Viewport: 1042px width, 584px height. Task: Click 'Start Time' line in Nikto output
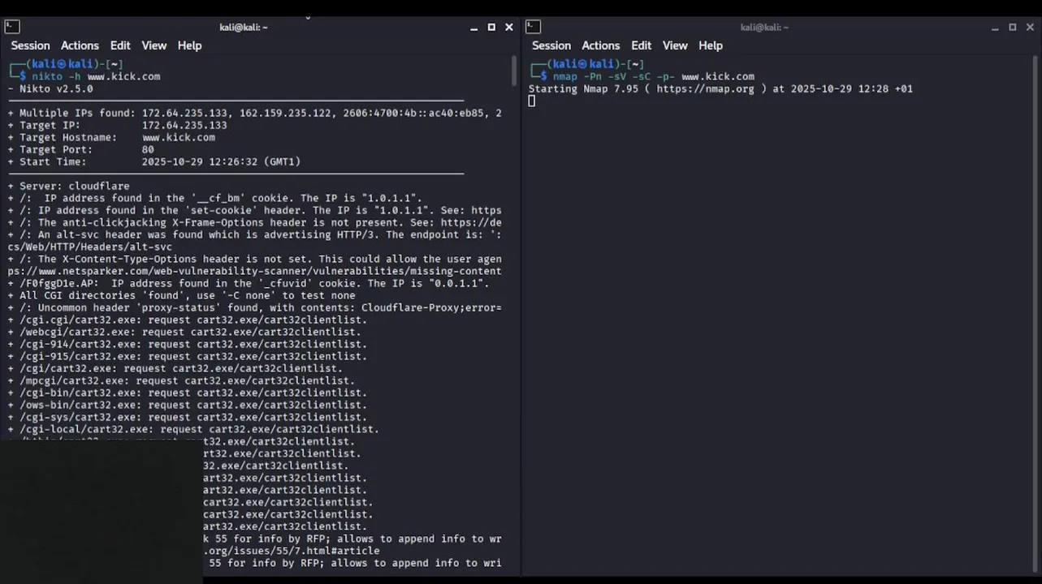(x=154, y=161)
